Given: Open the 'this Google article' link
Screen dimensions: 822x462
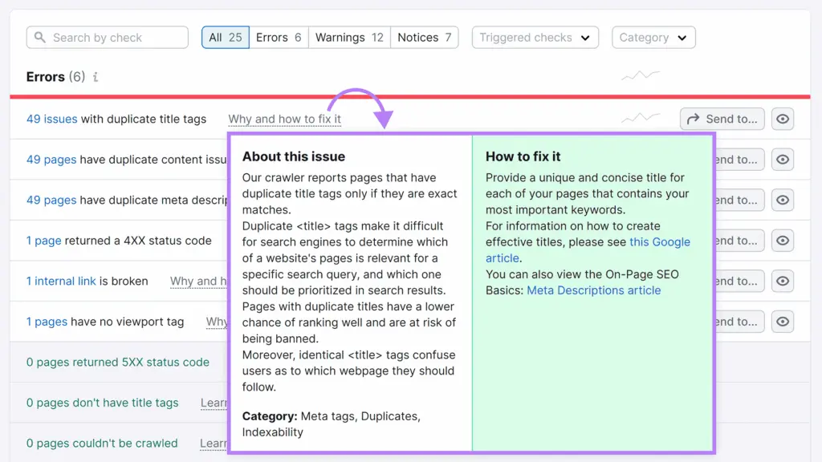Looking at the screenshot, I should 659,242.
